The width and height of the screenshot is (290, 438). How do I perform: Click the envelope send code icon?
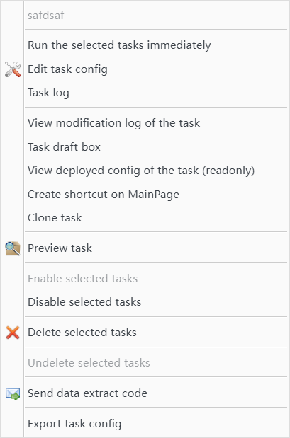[13, 393]
